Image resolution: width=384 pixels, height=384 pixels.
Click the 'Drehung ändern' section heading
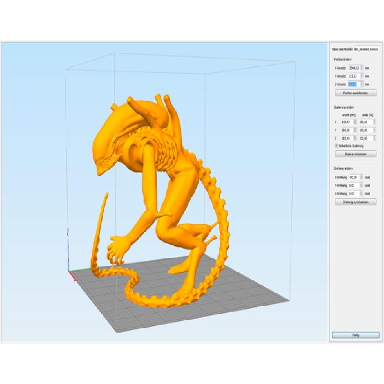pos(343,168)
